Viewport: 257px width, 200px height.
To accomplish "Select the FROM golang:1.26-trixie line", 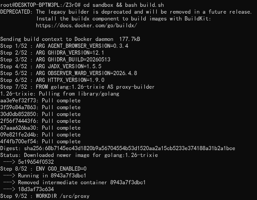I will pos(77,87).
